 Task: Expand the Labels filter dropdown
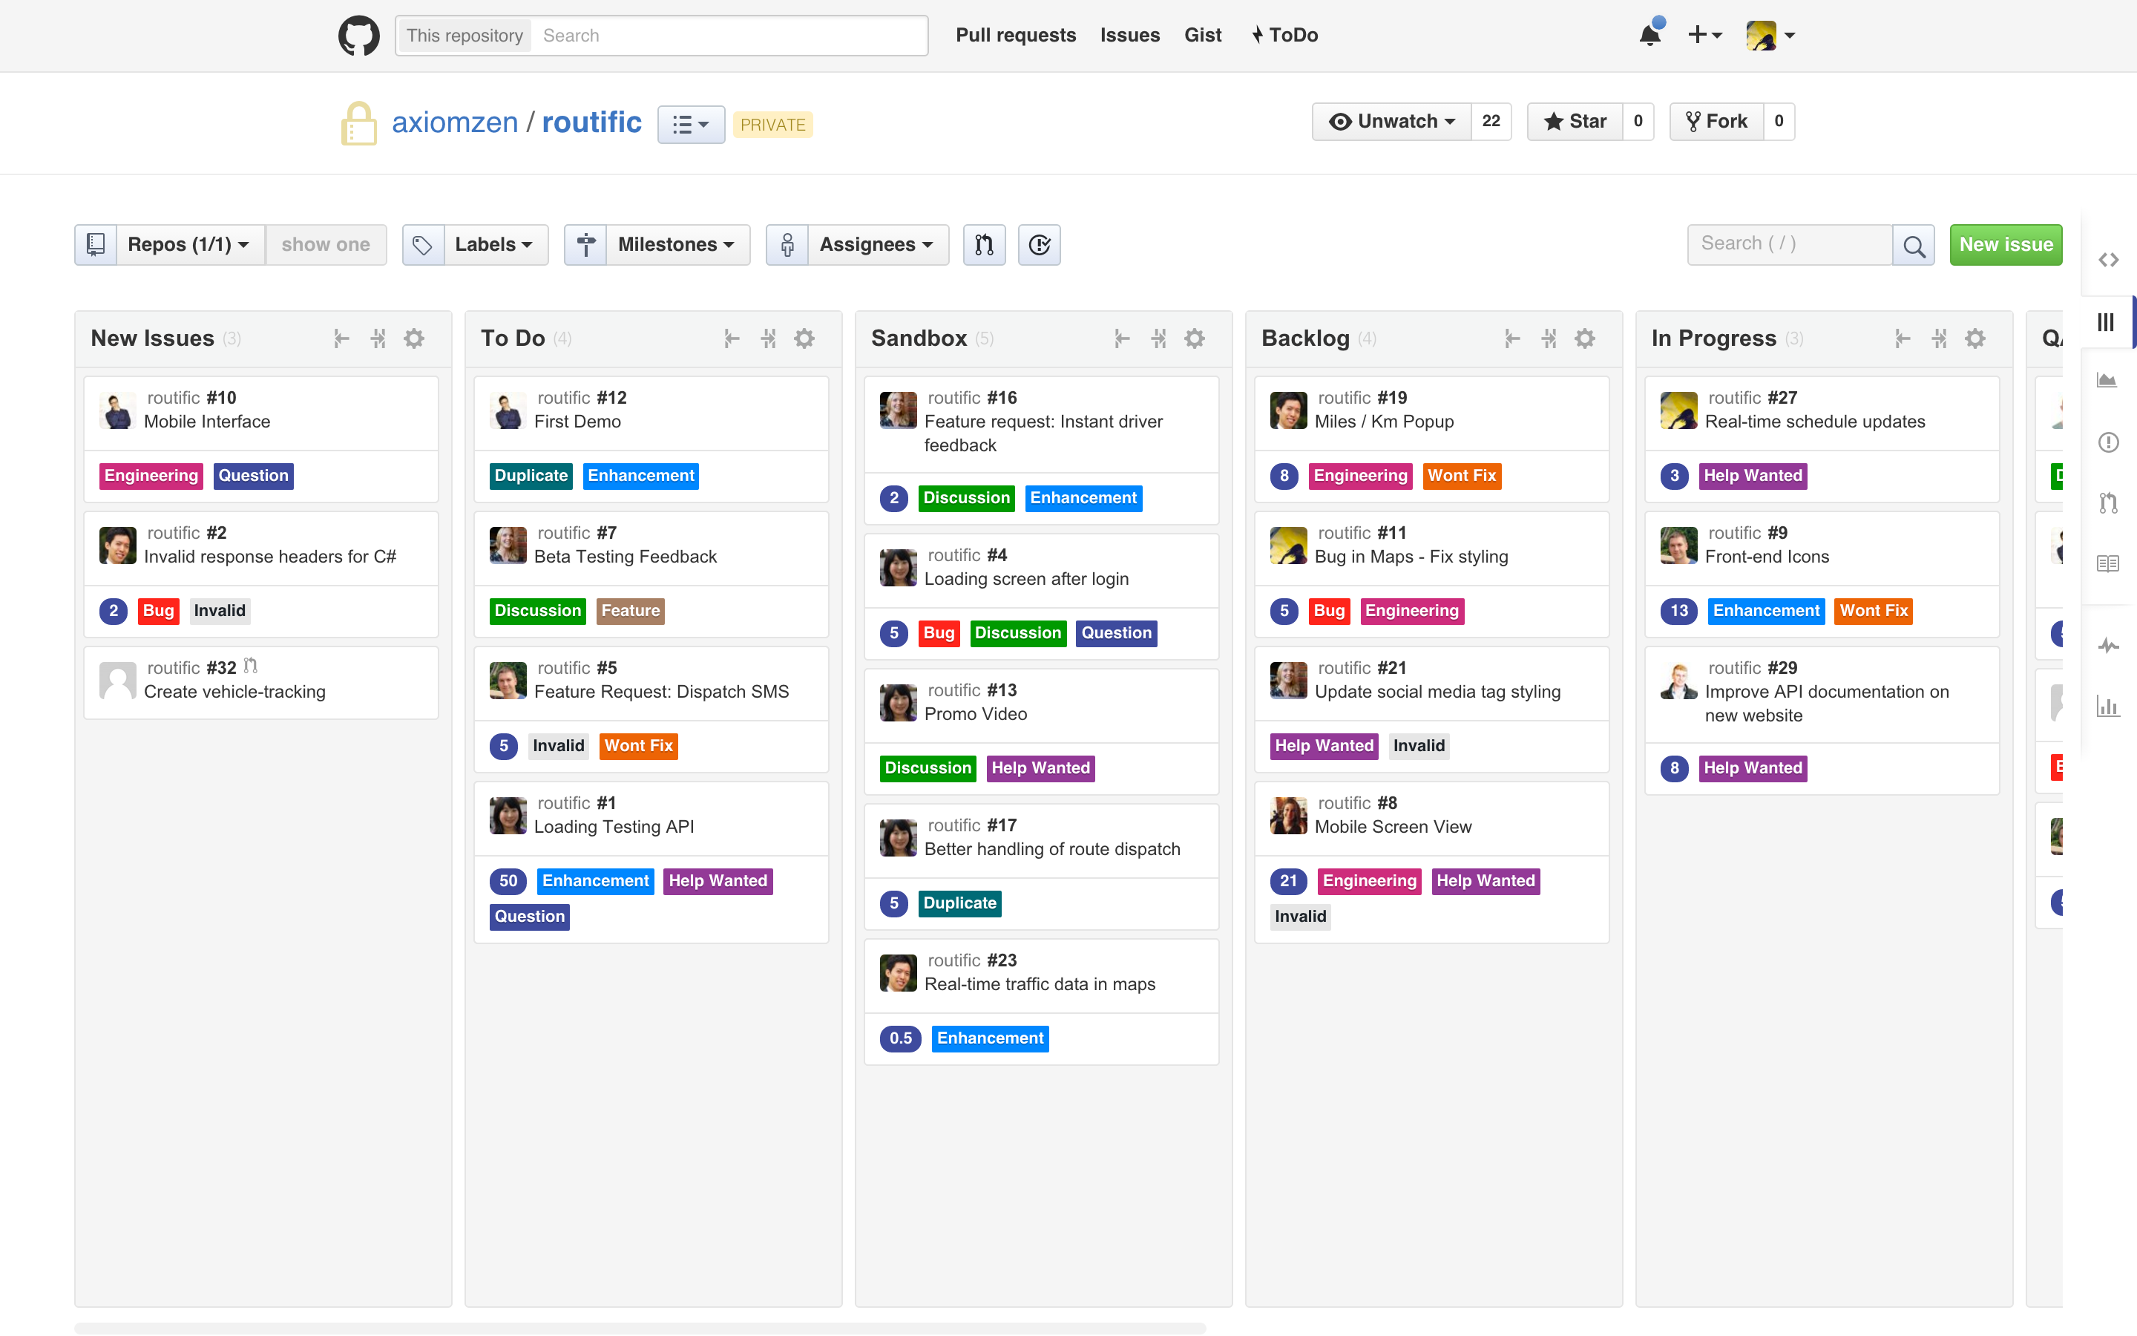click(493, 245)
